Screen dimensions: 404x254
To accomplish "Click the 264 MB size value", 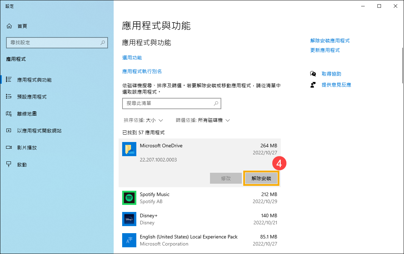I will coord(269,146).
